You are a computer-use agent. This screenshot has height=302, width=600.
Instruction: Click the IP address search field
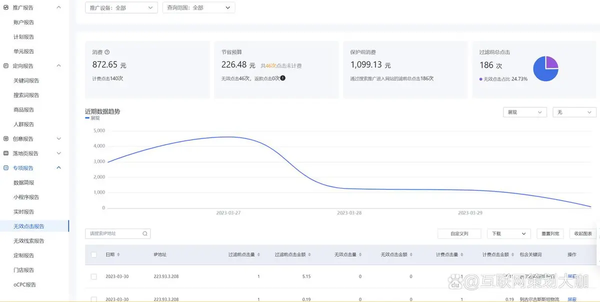(x=114, y=234)
